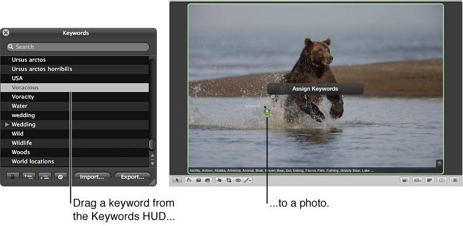Click the scroll up arrow in Keywords list

click(x=152, y=155)
